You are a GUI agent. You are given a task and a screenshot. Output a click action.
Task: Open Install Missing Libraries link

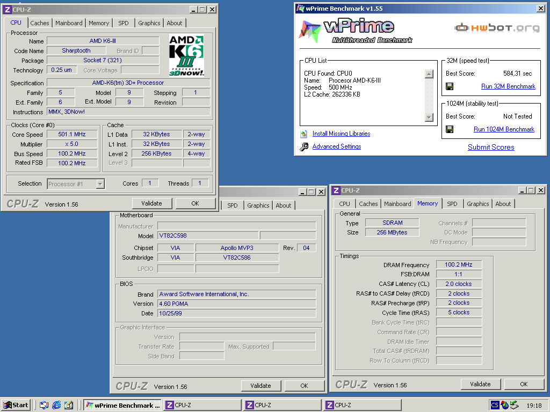(x=341, y=134)
